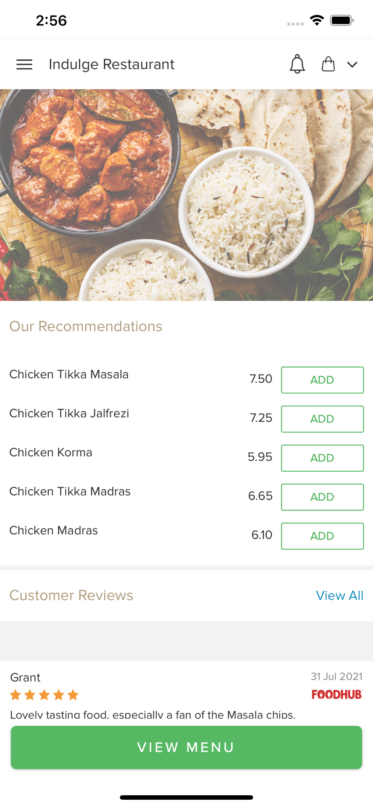Add Chicken Tikka Masala to order

coord(322,380)
